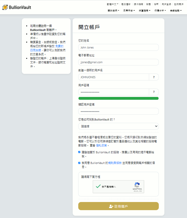Toggle the BullionVault promotional emails checkbox
187x218 pixels.
coord(80,152)
